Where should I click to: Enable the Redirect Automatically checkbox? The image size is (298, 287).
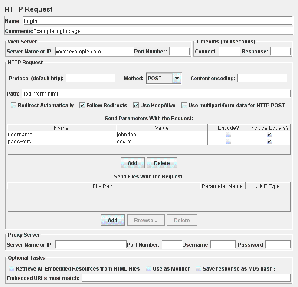pos(13,106)
